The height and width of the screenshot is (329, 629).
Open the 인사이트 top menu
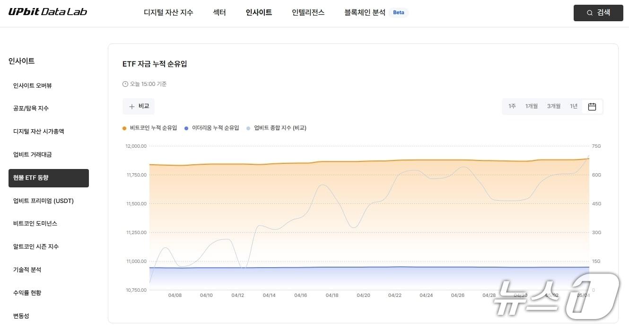coord(259,13)
